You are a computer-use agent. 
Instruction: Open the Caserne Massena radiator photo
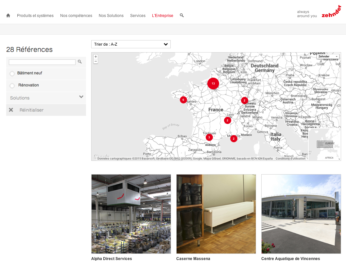point(216,214)
